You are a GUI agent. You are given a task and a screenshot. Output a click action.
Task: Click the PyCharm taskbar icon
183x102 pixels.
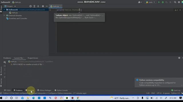(x=67, y=98)
